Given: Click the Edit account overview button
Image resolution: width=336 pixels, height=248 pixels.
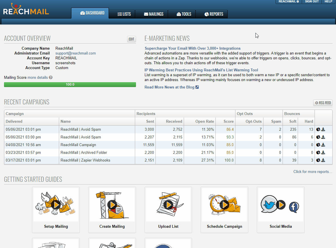Looking at the screenshot, I should (131, 39).
